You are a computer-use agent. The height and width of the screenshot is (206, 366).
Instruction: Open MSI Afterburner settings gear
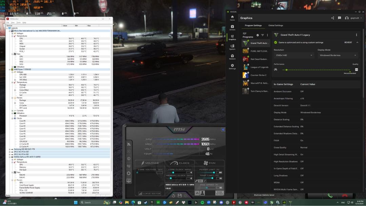[128, 172]
